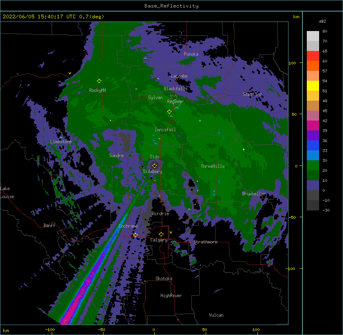Screen dimensions: 343x335
Task: Click the Lake Louise label
Action: click(x=7, y=193)
